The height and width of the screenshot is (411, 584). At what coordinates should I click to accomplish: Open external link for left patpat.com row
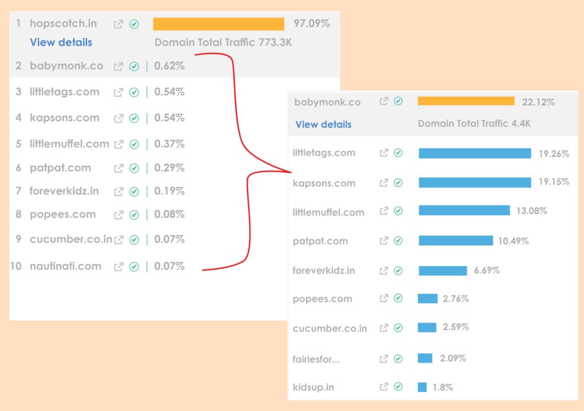point(119,169)
